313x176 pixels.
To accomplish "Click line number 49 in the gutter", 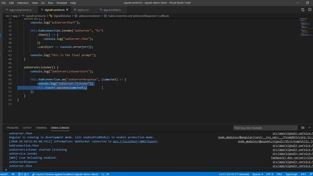I will (10, 80).
